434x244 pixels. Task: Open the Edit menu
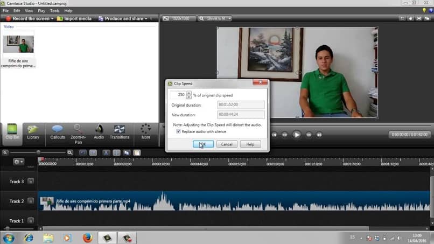click(17, 11)
